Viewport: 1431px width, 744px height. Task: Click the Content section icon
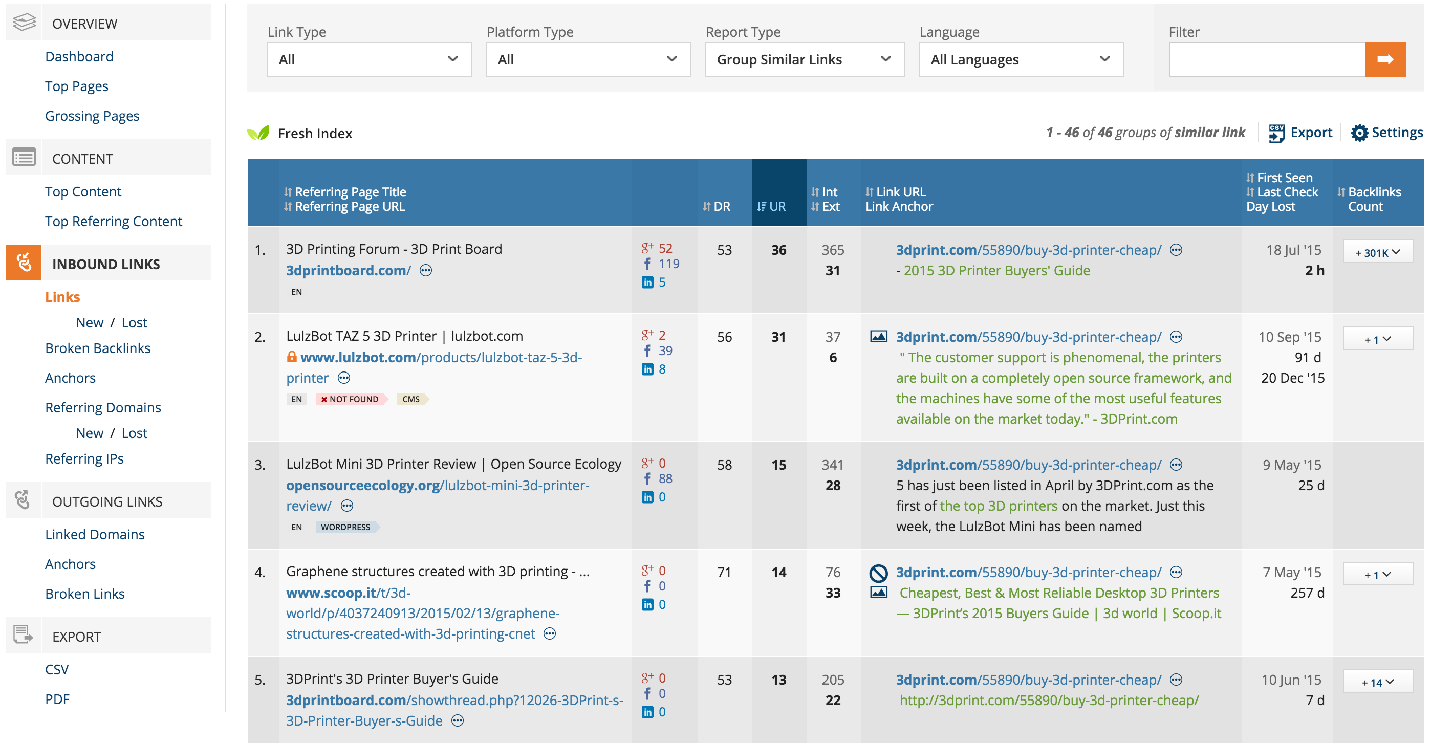pyautogui.click(x=24, y=158)
